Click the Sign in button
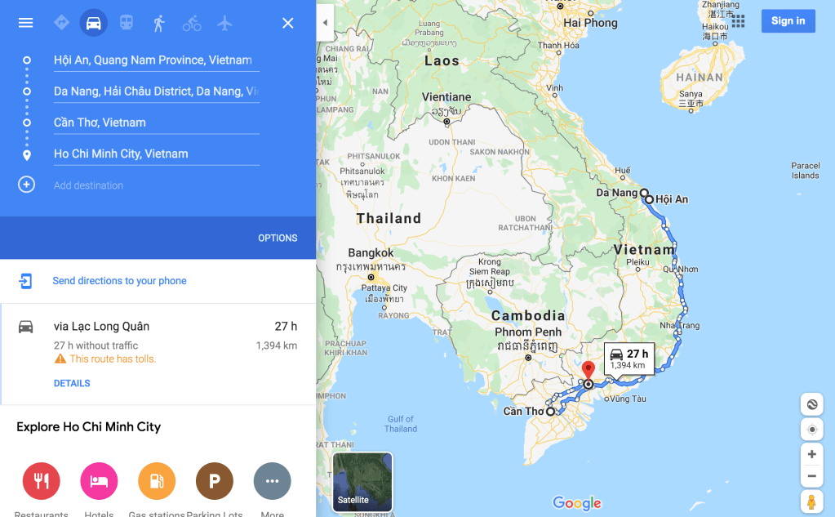835x517 pixels. pyautogui.click(x=788, y=20)
